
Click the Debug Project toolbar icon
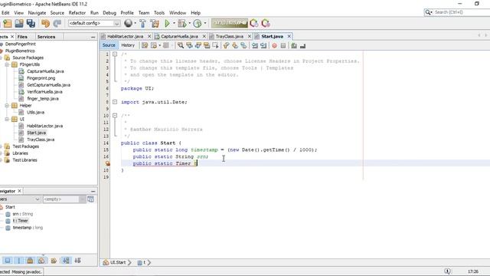click(181, 24)
